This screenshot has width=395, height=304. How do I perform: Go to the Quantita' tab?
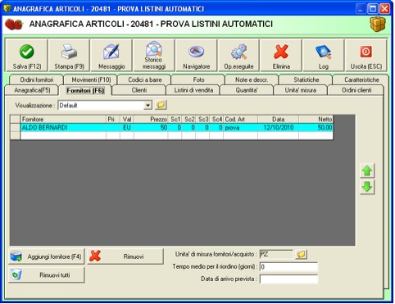(x=247, y=90)
